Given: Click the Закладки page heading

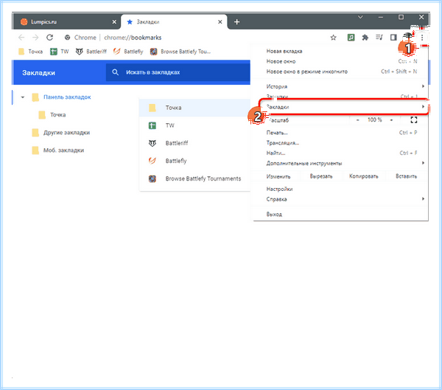Looking at the screenshot, I should [38, 73].
